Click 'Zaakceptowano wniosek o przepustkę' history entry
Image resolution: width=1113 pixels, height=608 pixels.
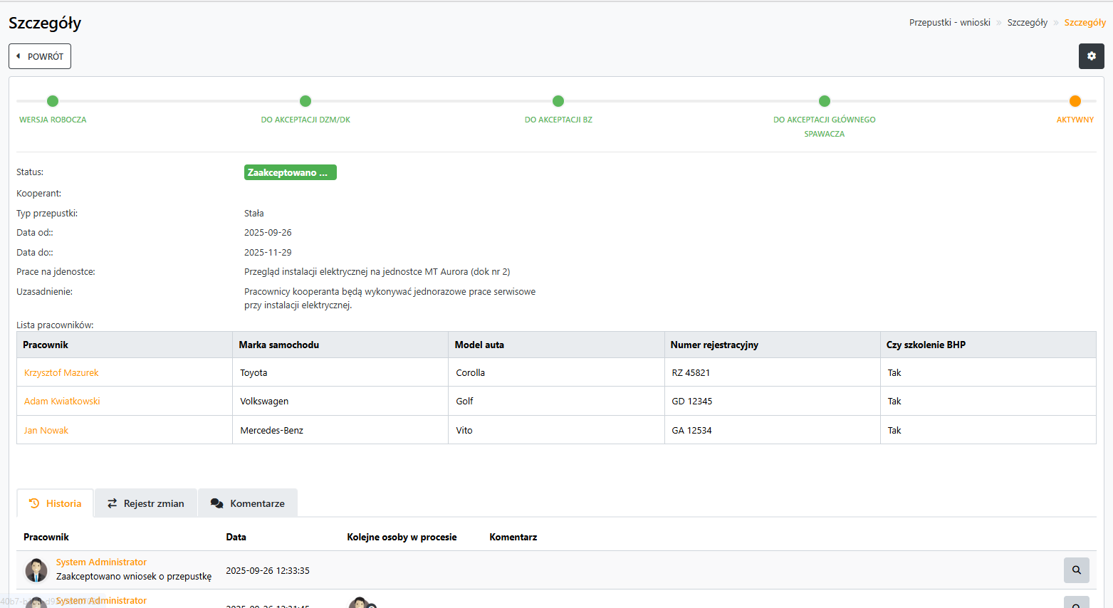[x=134, y=577]
